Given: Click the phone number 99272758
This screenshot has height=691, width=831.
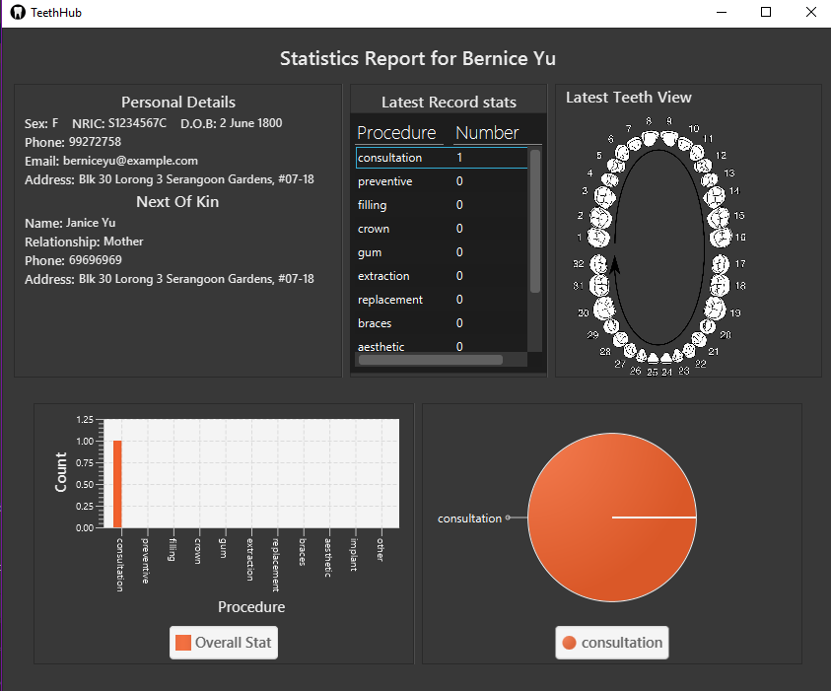Looking at the screenshot, I should pyautogui.click(x=95, y=142).
